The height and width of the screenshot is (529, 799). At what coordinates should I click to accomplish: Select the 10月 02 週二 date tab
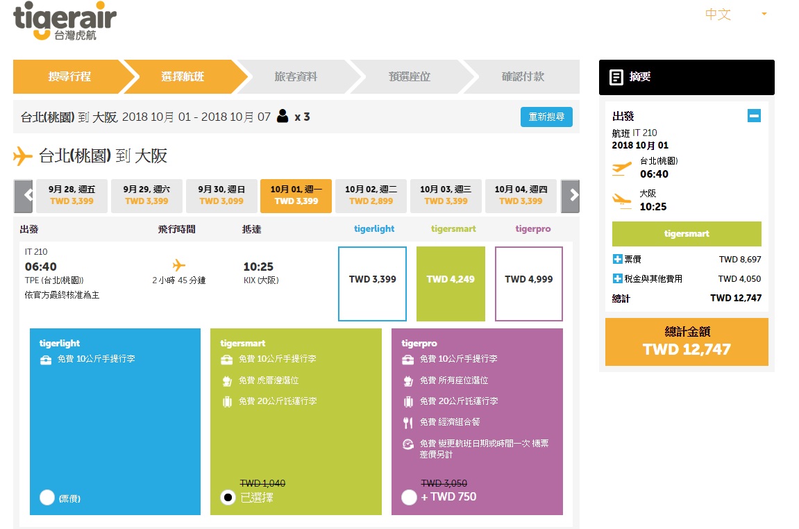[371, 196]
